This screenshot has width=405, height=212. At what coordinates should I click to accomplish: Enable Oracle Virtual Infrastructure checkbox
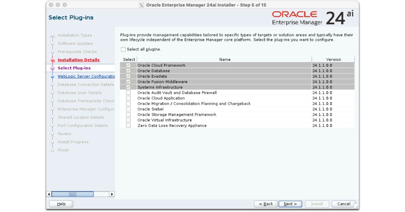click(x=128, y=120)
